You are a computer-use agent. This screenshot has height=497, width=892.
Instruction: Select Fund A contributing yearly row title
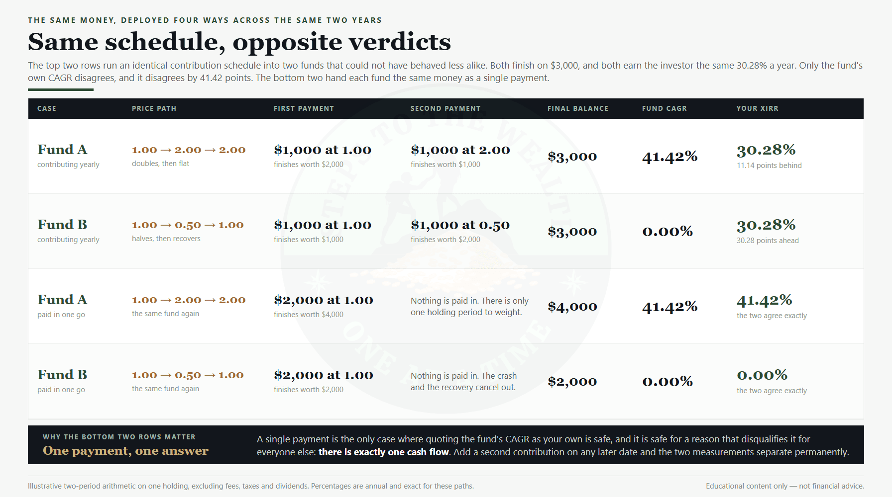click(x=62, y=150)
